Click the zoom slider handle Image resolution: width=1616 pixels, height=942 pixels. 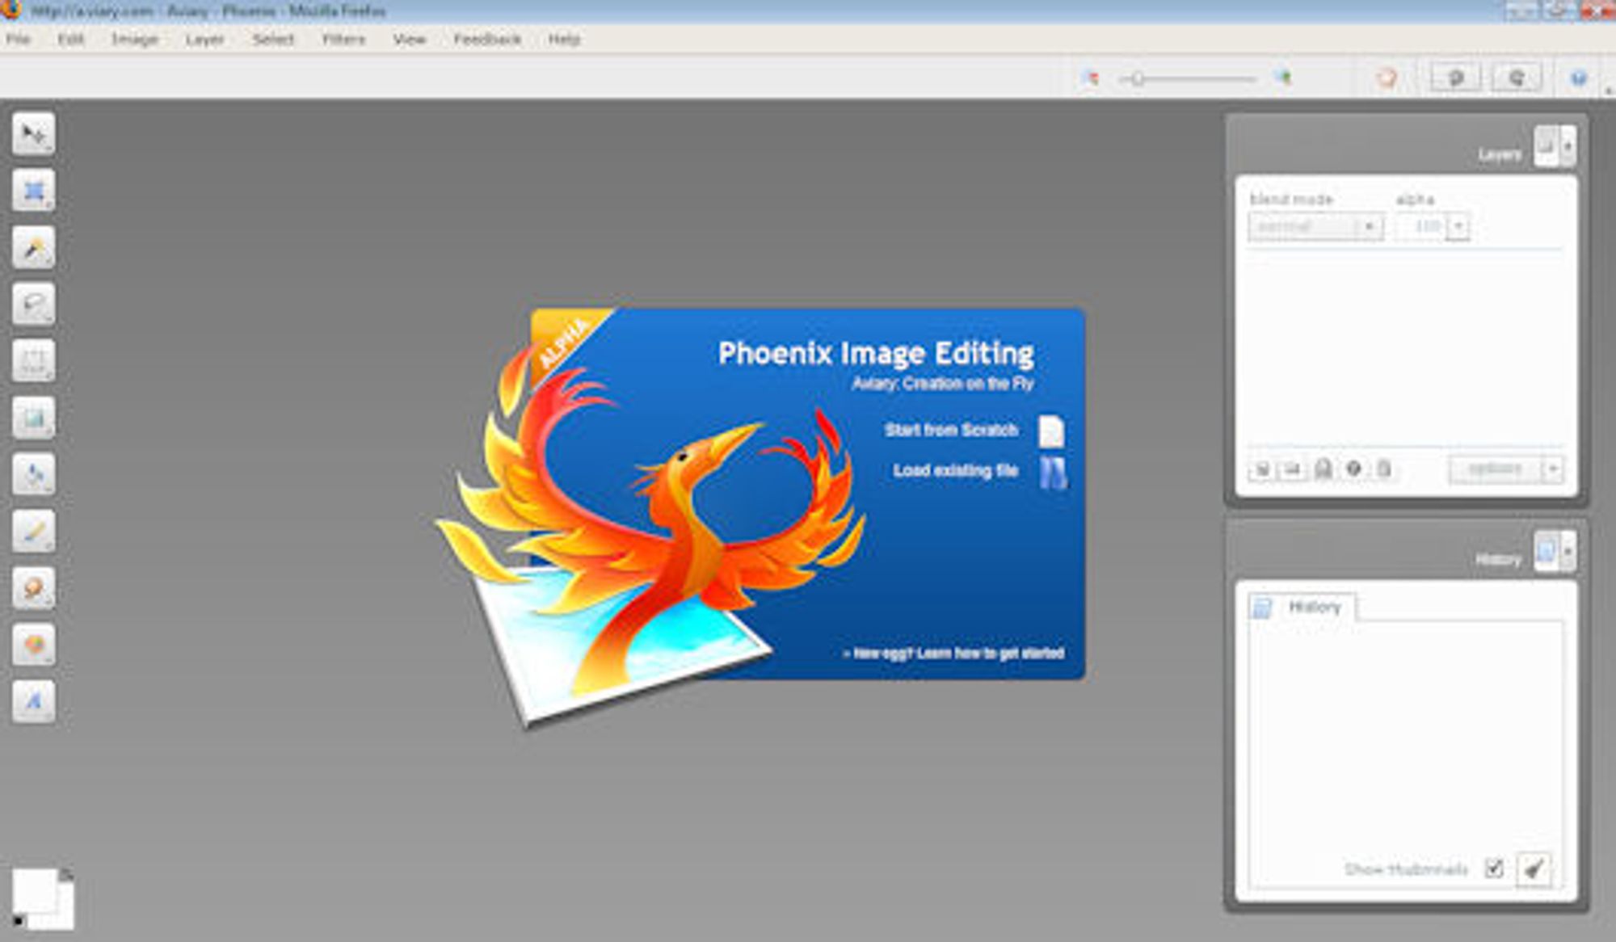(1138, 78)
